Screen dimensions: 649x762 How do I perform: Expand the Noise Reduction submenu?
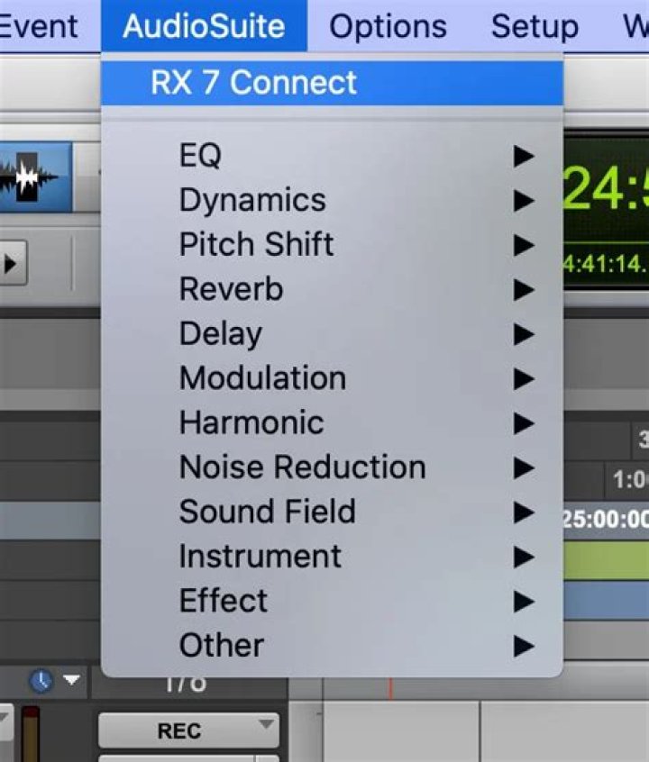tap(333, 467)
